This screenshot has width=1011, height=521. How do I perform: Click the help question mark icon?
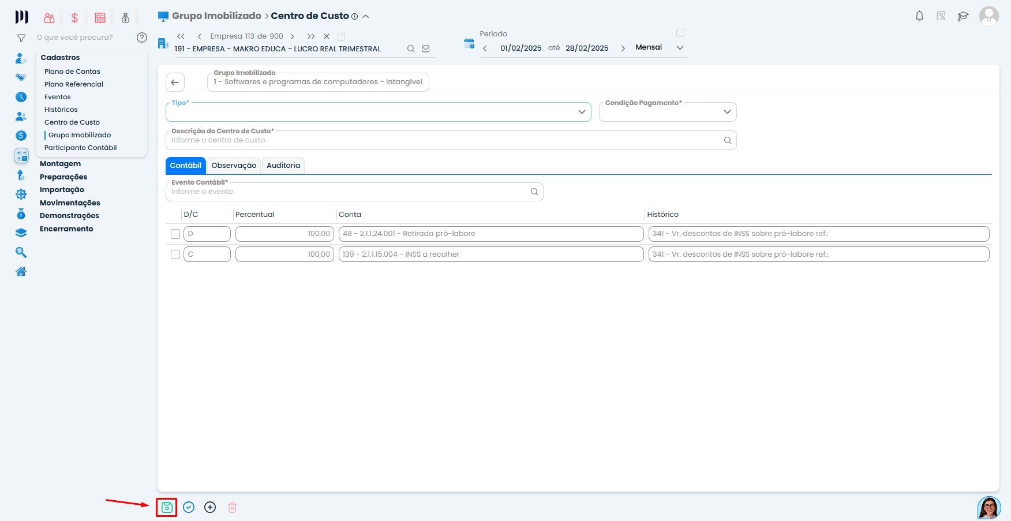(x=141, y=38)
